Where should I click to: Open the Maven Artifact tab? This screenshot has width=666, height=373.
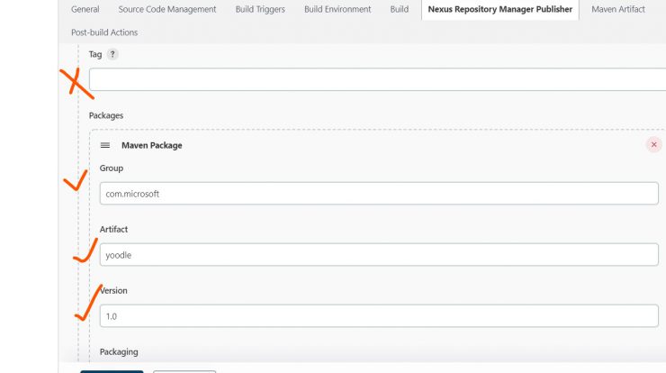[618, 9]
